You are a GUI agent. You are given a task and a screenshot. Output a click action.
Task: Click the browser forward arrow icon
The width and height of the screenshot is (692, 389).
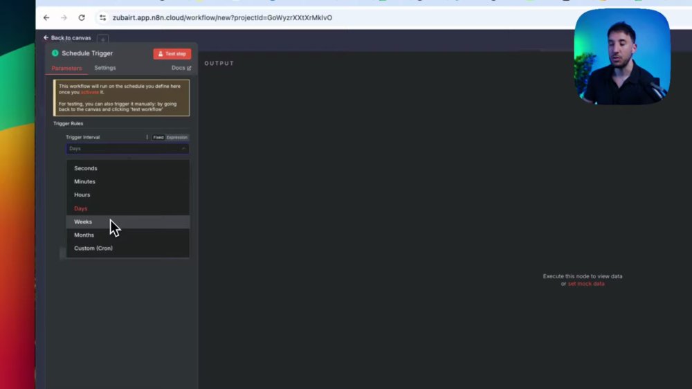coord(64,18)
